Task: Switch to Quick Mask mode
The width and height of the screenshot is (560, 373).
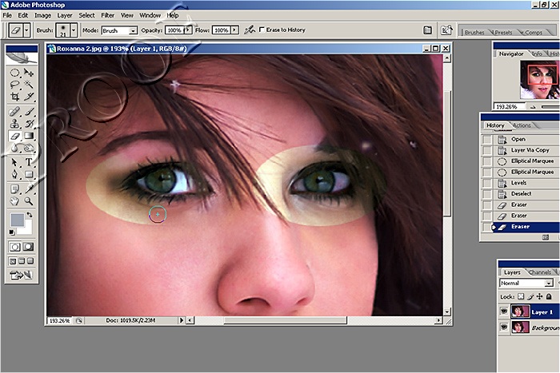Action: coord(28,247)
